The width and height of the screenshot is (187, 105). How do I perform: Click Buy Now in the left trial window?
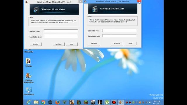pyautogui.click(x=58, y=44)
